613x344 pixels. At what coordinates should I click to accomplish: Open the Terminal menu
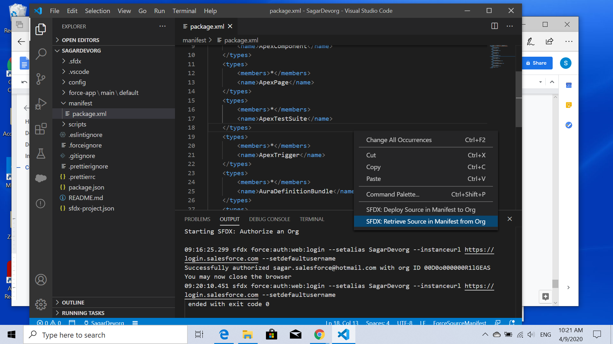(x=184, y=11)
